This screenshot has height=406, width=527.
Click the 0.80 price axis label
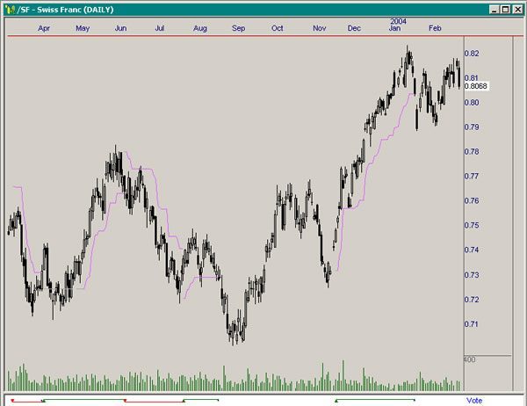point(472,103)
